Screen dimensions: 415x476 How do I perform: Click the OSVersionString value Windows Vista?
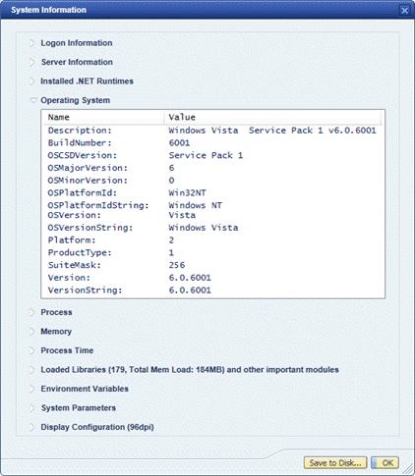point(204,228)
